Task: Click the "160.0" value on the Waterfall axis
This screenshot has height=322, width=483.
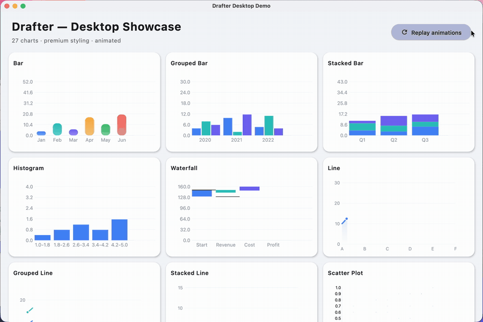Action: (x=184, y=187)
